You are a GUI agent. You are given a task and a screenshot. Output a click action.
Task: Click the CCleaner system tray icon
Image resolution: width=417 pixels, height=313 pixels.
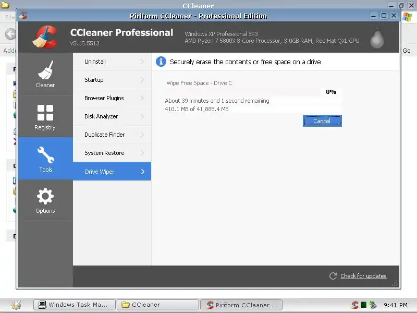click(355, 305)
